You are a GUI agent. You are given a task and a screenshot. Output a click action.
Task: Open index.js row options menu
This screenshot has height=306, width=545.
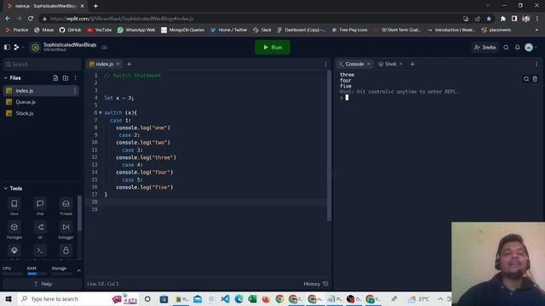pyautogui.click(x=75, y=91)
